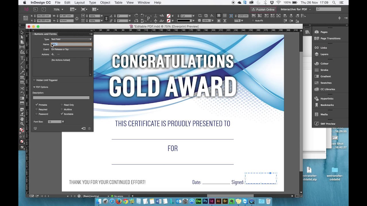Click the trash icon in Buttons and Forms
Viewport: 367px width, 206px height.
pos(89,128)
